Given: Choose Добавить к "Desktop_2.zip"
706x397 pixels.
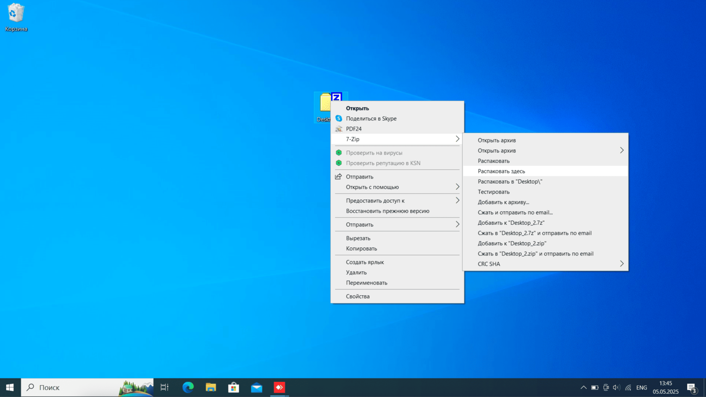Looking at the screenshot, I should click(x=545, y=243).
